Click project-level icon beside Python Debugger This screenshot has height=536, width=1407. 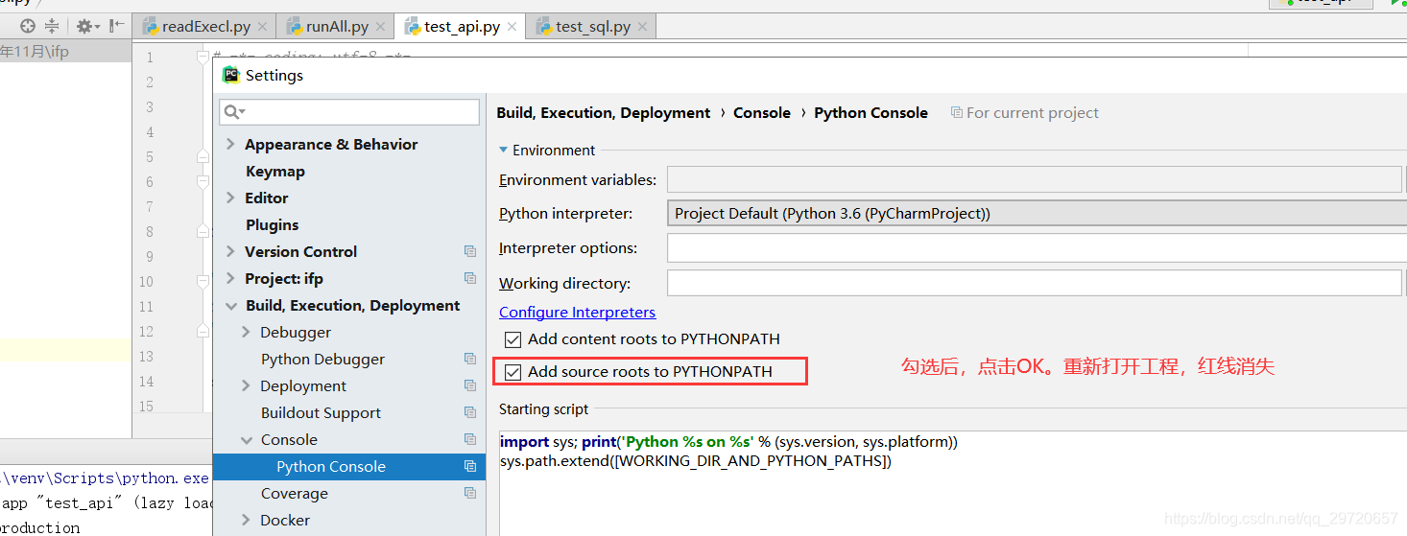(470, 359)
